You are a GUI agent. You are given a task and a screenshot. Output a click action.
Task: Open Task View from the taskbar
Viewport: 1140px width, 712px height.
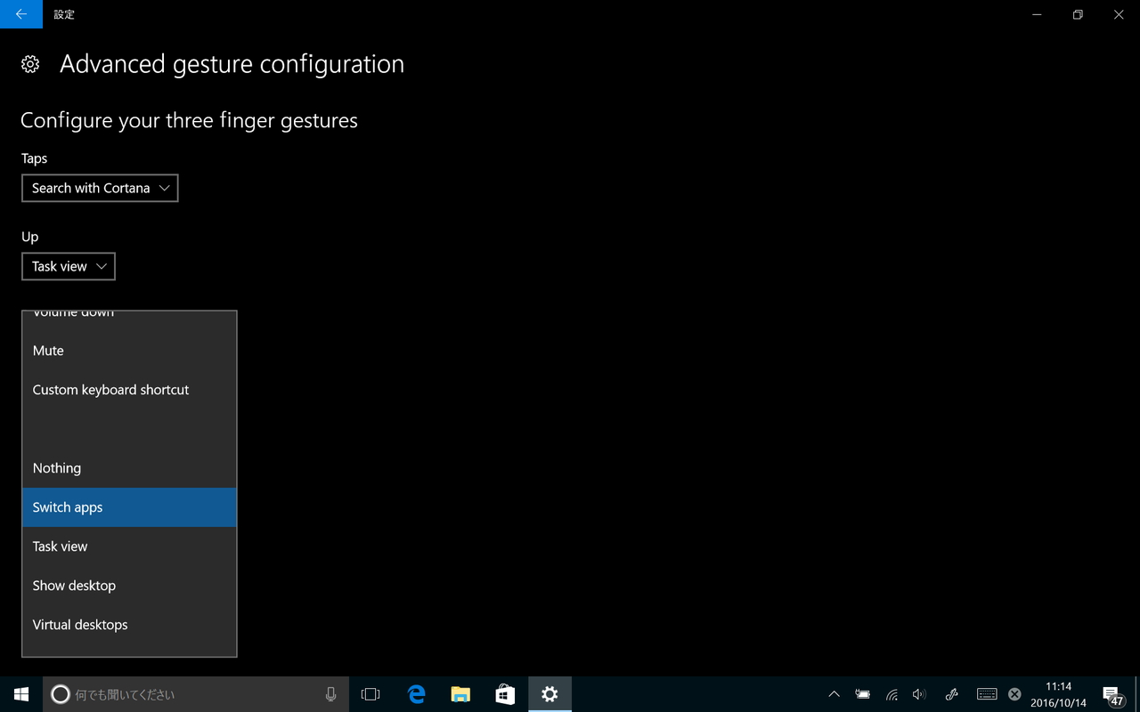[370, 694]
